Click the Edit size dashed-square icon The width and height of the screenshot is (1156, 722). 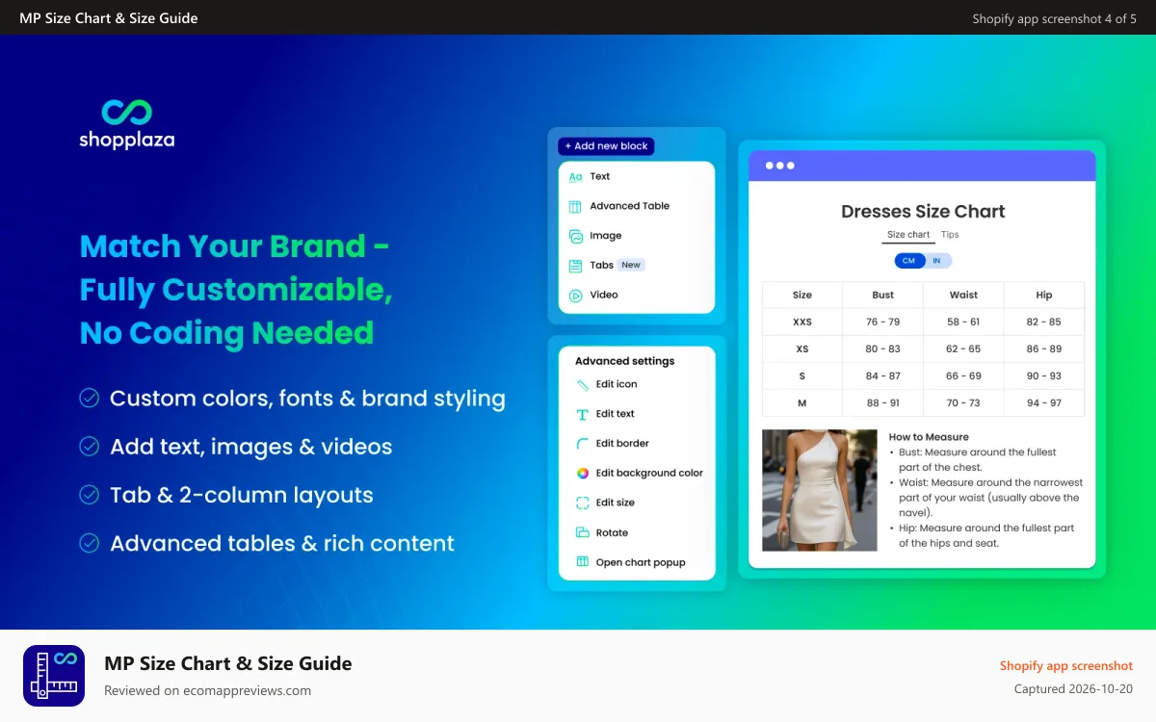tap(582, 503)
